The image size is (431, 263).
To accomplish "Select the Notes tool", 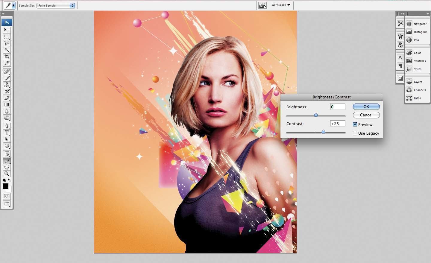I will [x=7, y=154].
